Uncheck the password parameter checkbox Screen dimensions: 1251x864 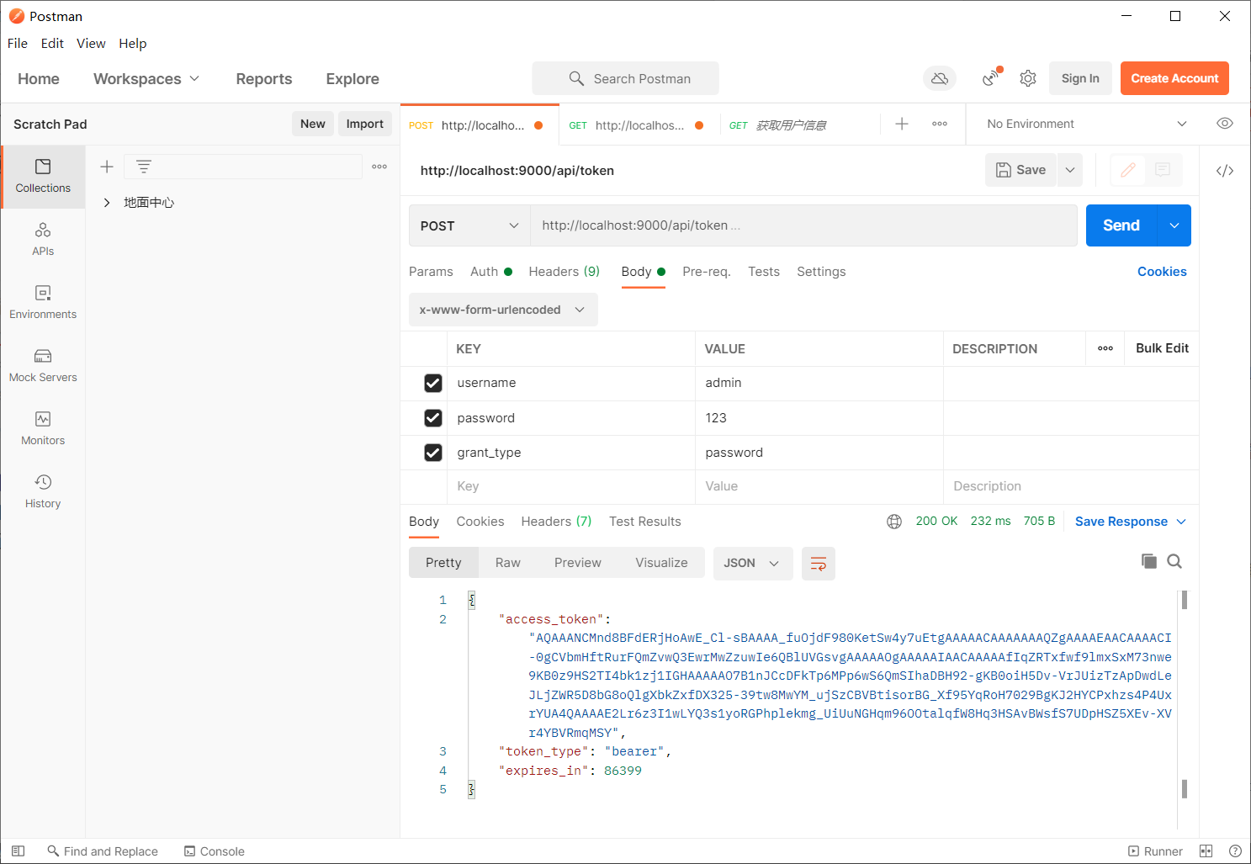point(433,418)
